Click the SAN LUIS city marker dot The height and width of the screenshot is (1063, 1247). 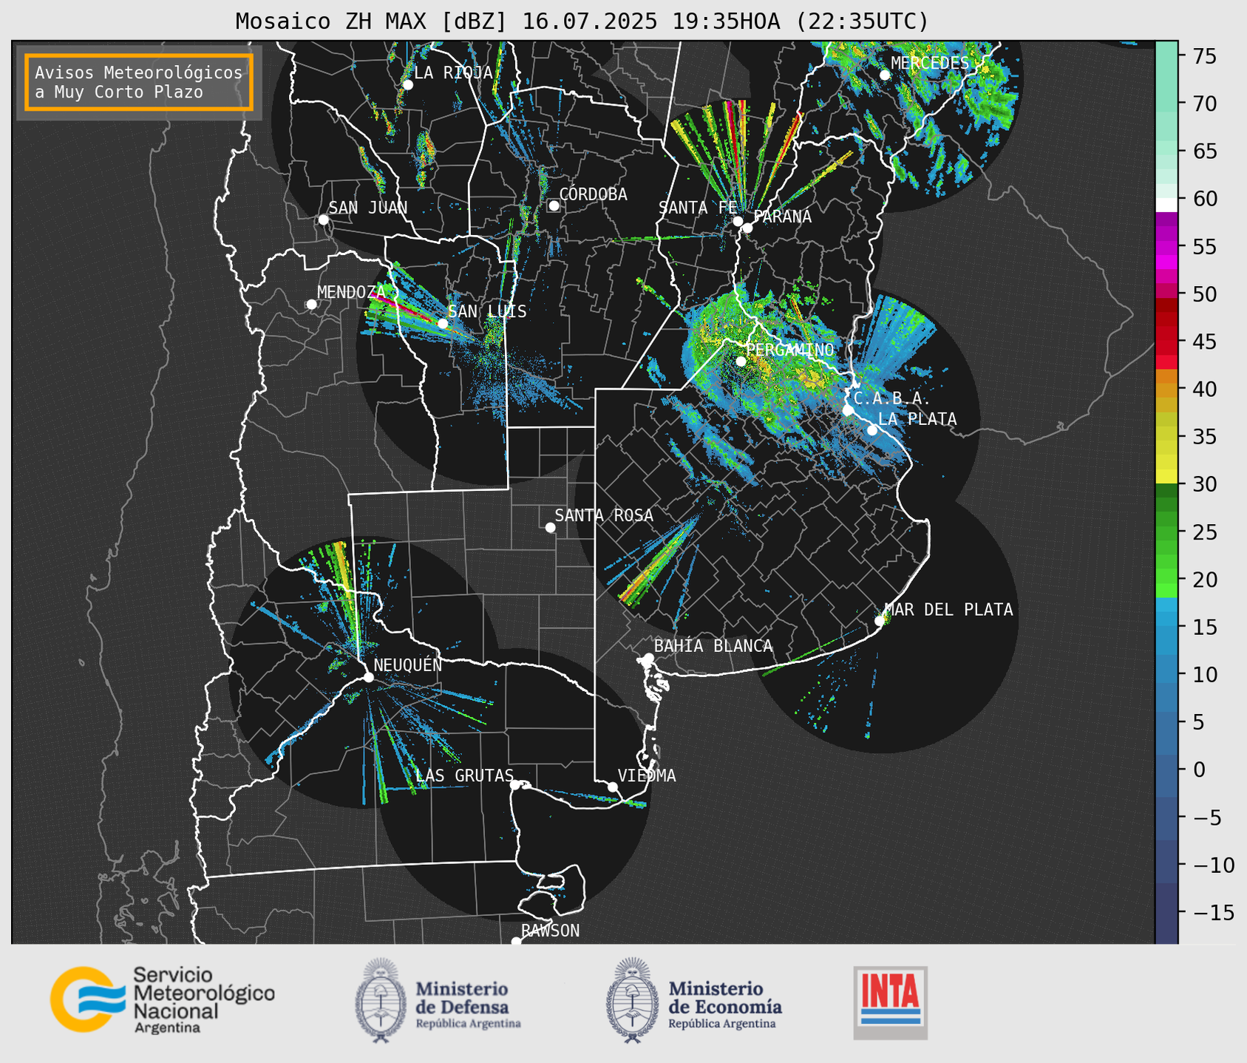point(442,324)
